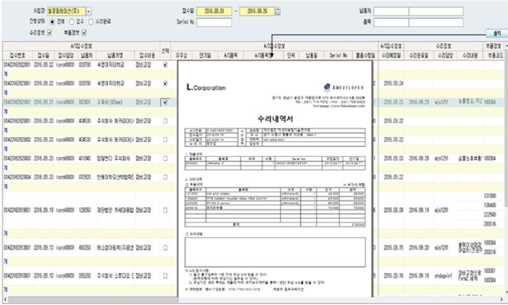Click the 오투브(02bee) customer name cell
Viewport: 508px width, 305px height.
coord(115,102)
